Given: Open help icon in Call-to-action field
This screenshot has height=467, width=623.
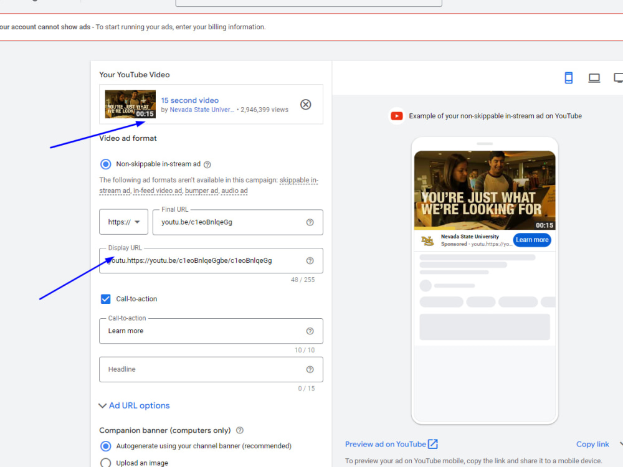Looking at the screenshot, I should tap(310, 331).
